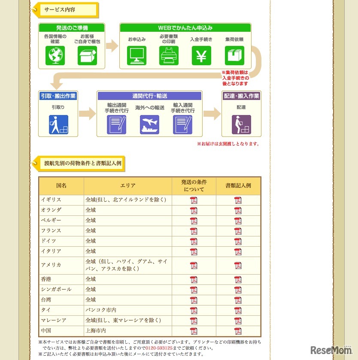
Task: Click 全域(但し、北アイルランドを除く) area cell
Action: (x=128, y=200)
